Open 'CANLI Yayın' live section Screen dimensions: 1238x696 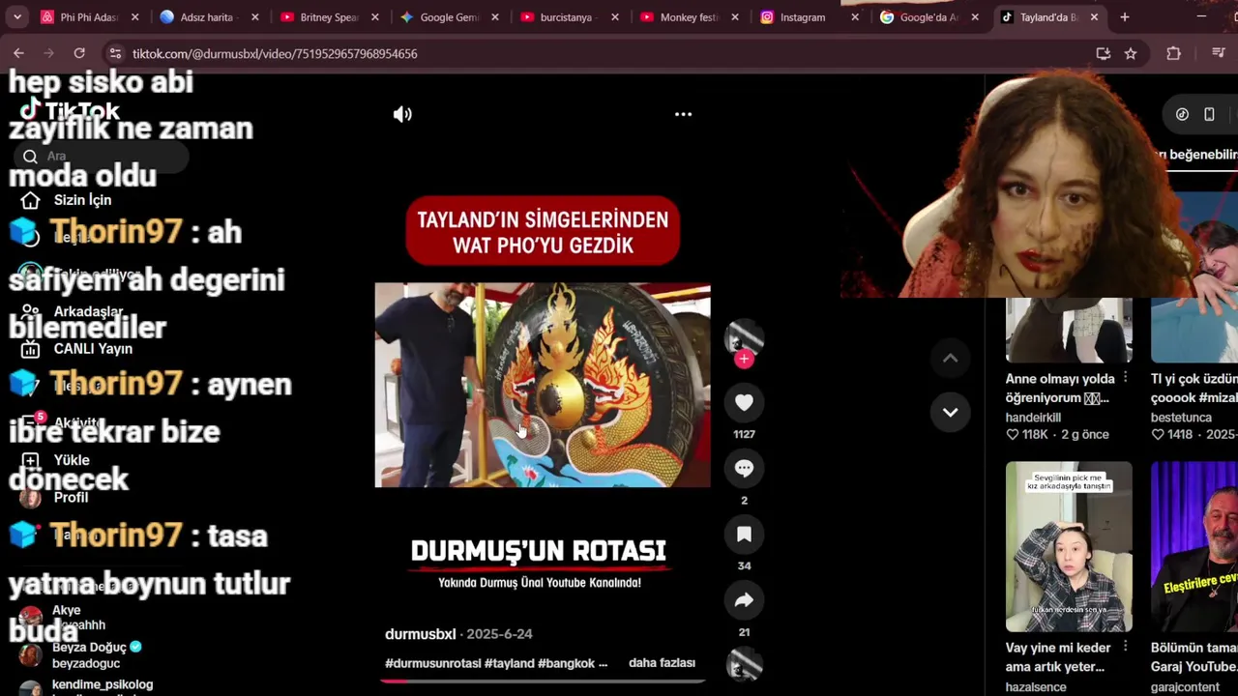pos(93,349)
